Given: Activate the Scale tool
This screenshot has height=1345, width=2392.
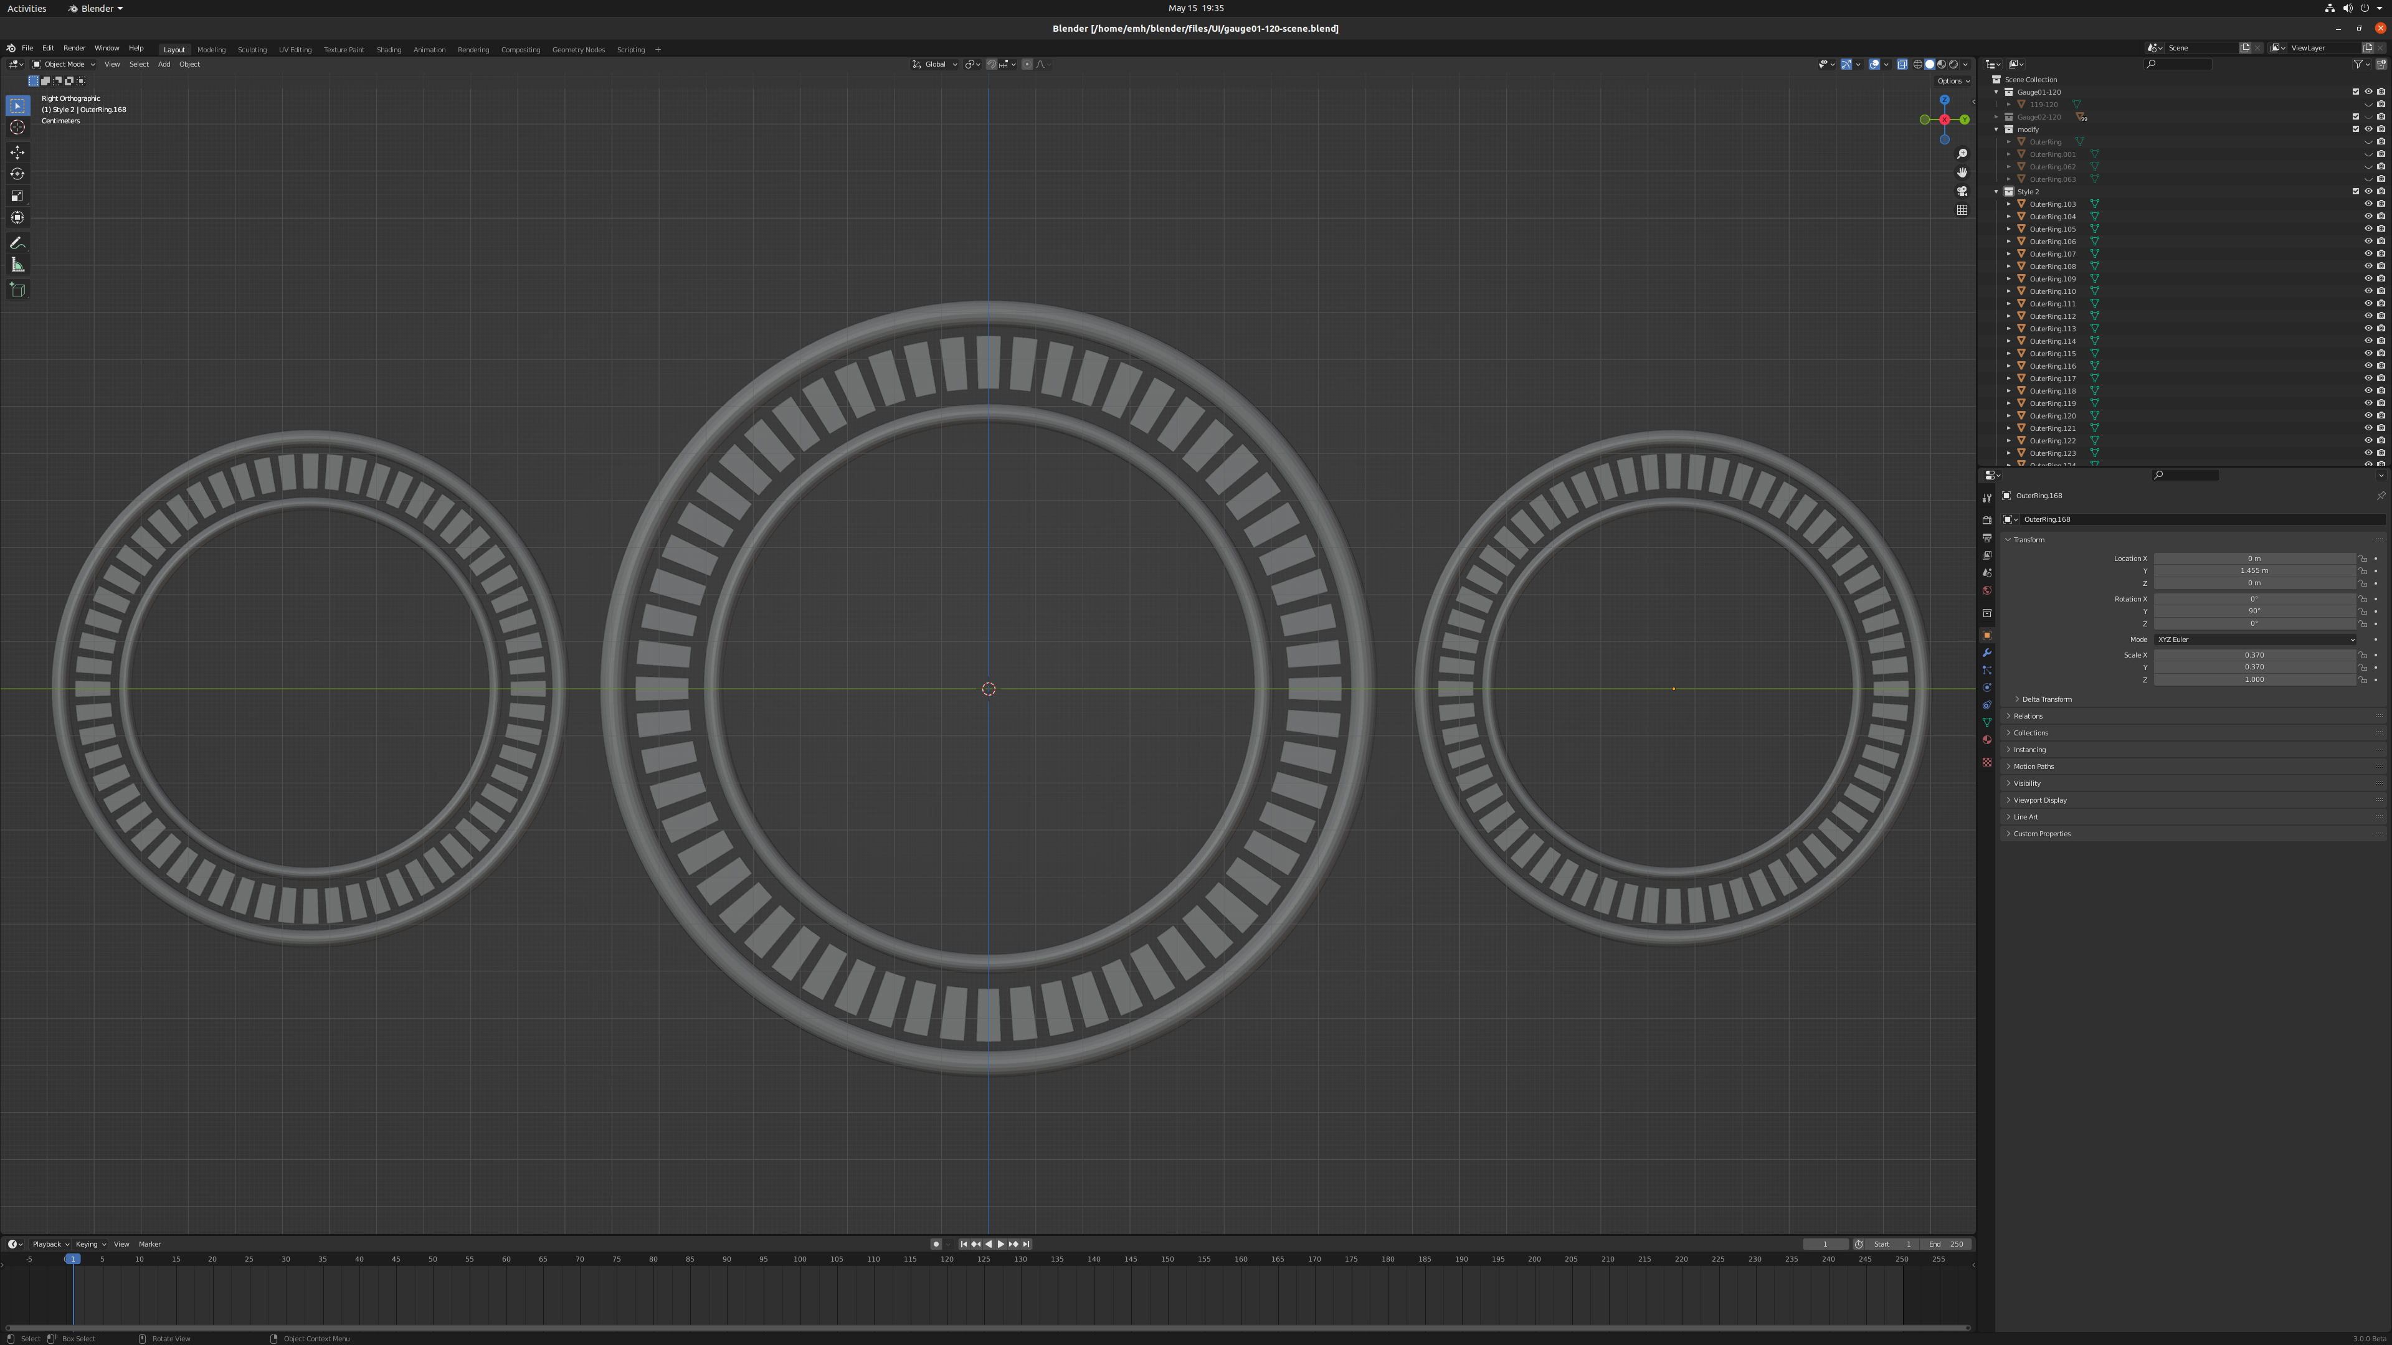Looking at the screenshot, I should pyautogui.click(x=17, y=196).
